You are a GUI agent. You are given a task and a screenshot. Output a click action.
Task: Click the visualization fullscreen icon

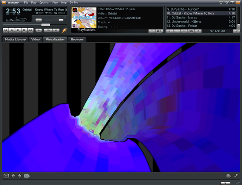[6, 176]
